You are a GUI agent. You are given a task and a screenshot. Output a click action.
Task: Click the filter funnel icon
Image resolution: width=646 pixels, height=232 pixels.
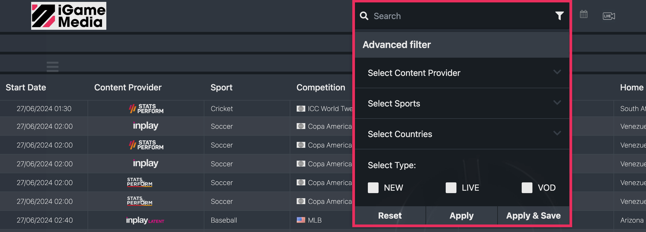[x=559, y=16]
